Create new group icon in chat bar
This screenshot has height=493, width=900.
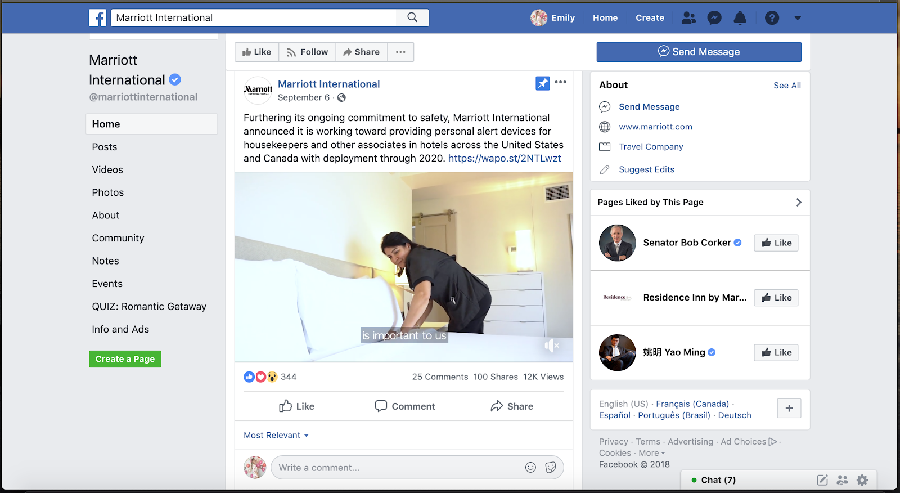click(x=842, y=480)
